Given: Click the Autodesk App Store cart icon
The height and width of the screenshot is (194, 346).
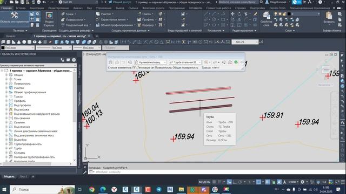Looking at the screenshot, I should (x=304, y=2).
